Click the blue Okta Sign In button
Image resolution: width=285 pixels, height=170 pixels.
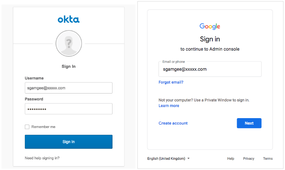tap(69, 142)
